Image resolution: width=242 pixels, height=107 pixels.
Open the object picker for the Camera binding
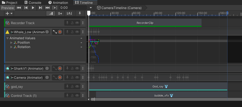point(47,77)
